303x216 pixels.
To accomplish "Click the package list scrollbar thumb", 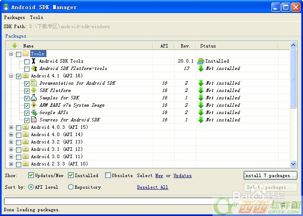I will (x=293, y=79).
